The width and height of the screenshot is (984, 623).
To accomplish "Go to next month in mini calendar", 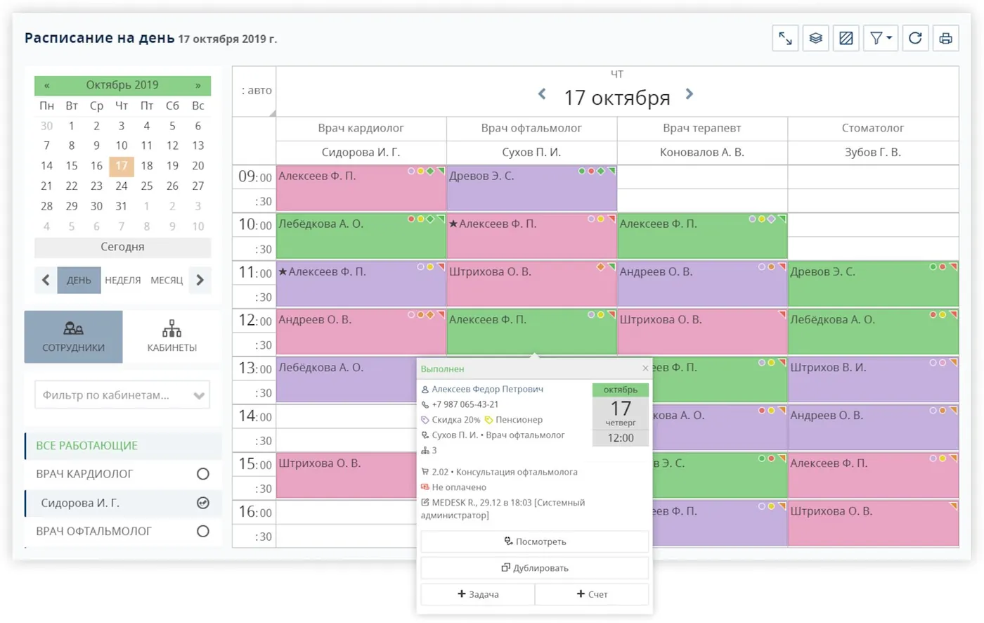I will pos(198,85).
